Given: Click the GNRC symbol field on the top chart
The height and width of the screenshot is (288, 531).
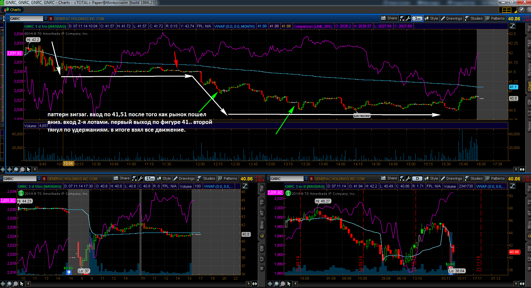Looking at the screenshot, I should click(x=26, y=19).
